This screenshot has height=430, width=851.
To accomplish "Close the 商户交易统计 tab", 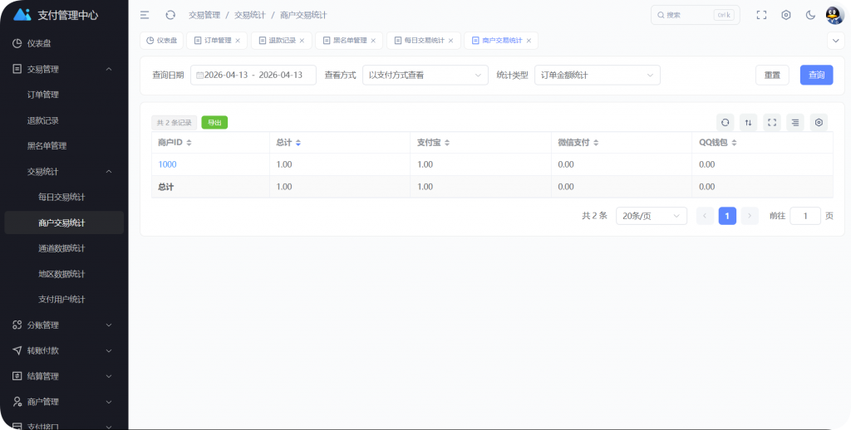I will point(529,41).
